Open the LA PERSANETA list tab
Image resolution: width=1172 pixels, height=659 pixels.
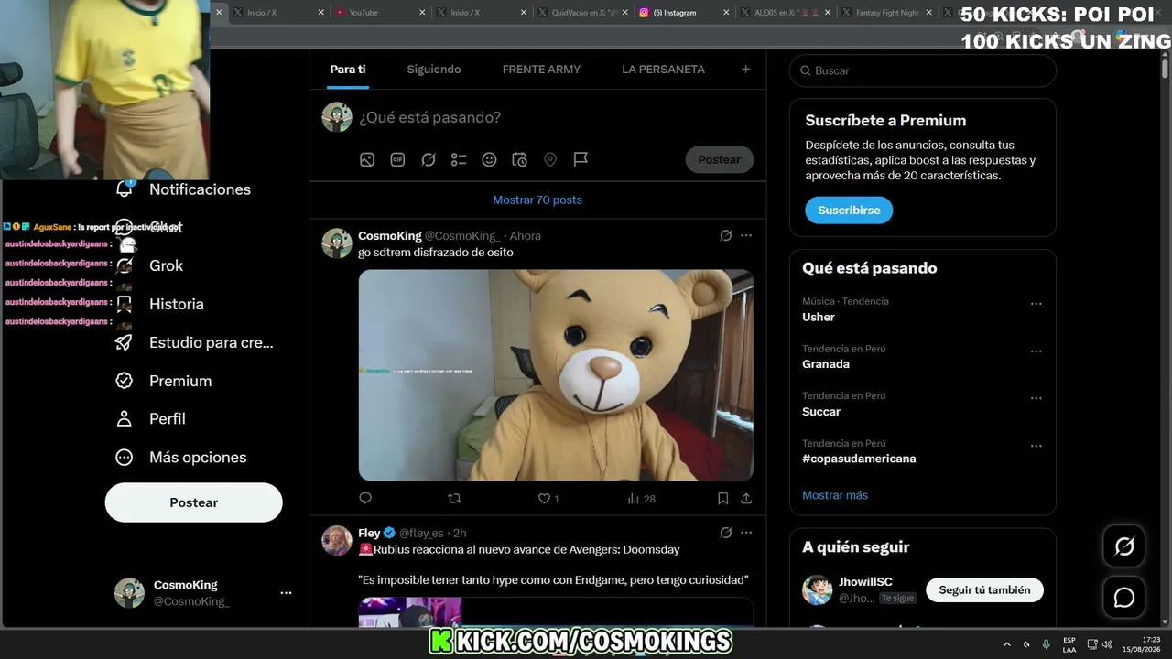pyautogui.click(x=663, y=69)
